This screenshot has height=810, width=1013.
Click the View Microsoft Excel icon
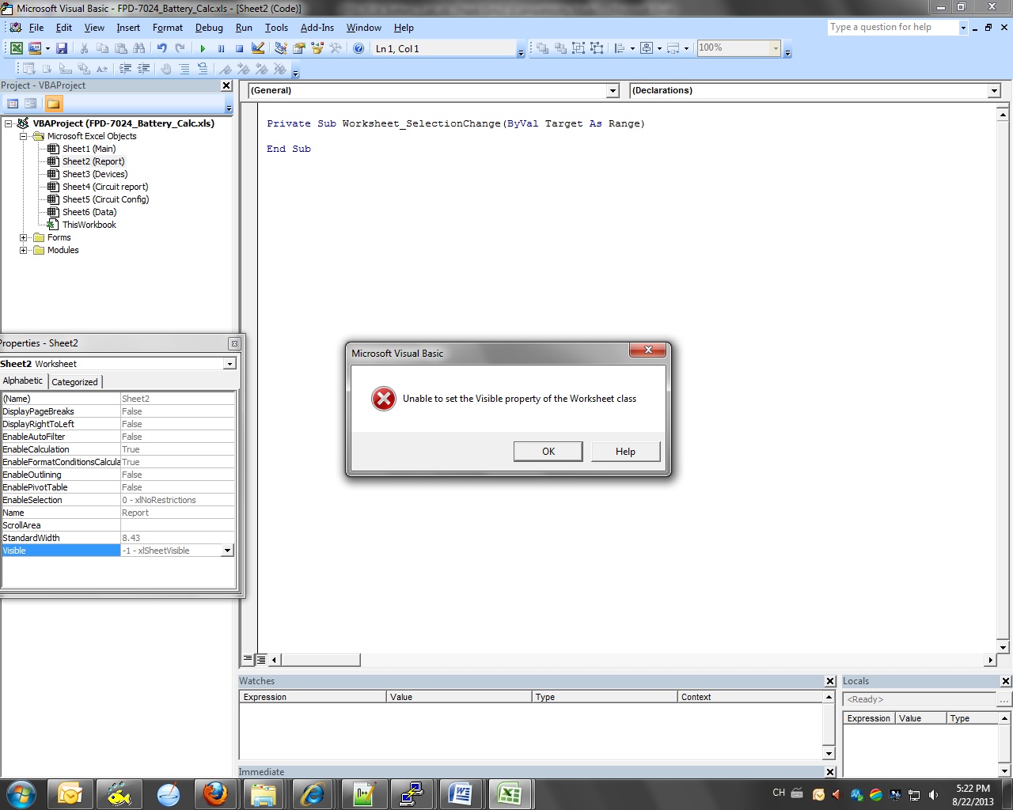[16, 48]
